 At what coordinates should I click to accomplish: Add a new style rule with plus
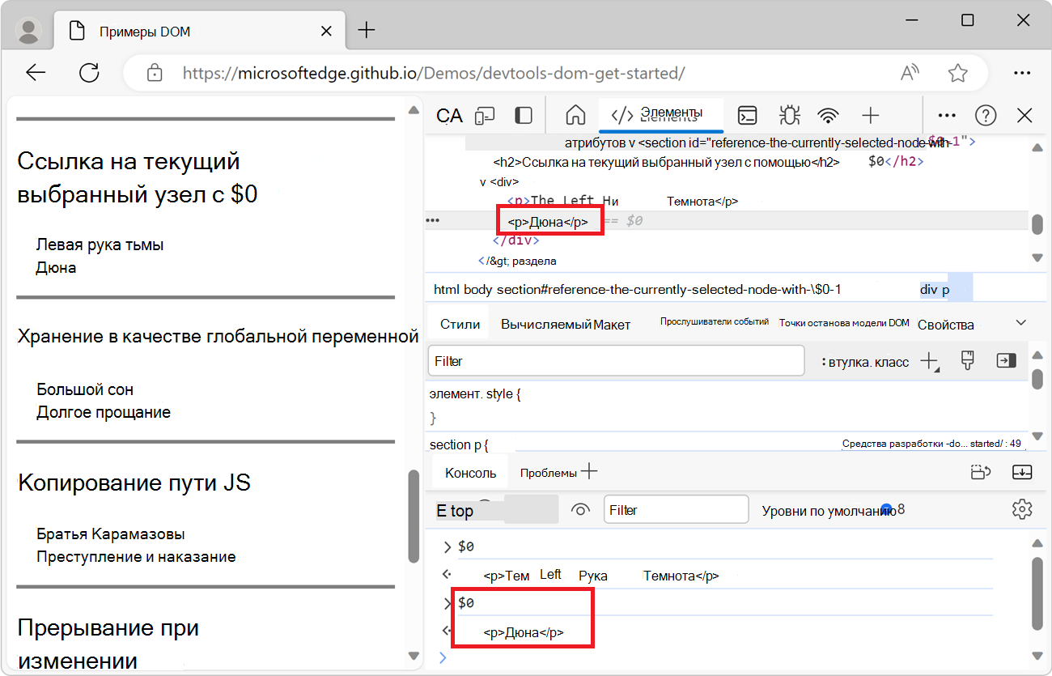tap(930, 361)
